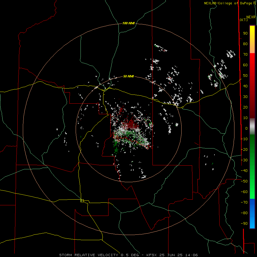Click the KFSX radar site identifier

click(151, 255)
